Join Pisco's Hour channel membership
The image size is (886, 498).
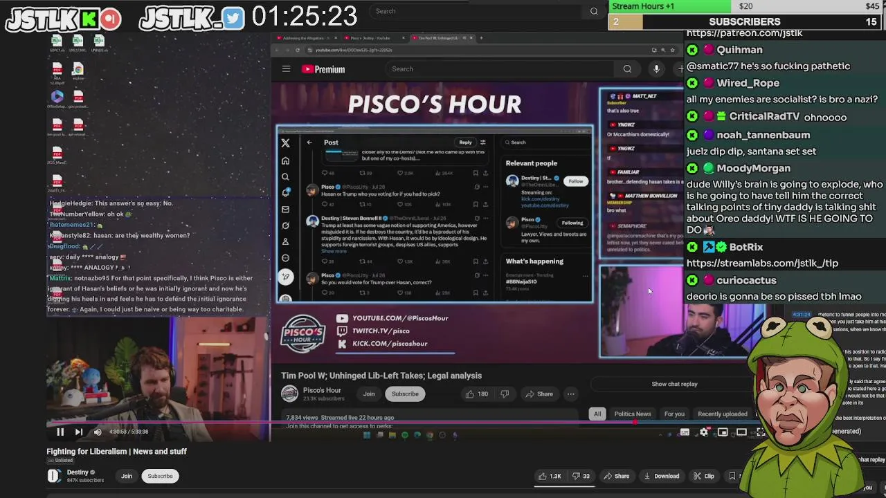pyautogui.click(x=369, y=394)
